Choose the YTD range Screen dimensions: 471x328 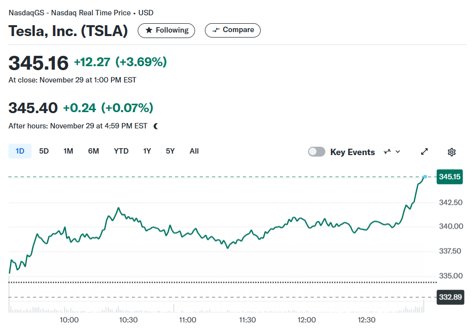pyautogui.click(x=121, y=151)
